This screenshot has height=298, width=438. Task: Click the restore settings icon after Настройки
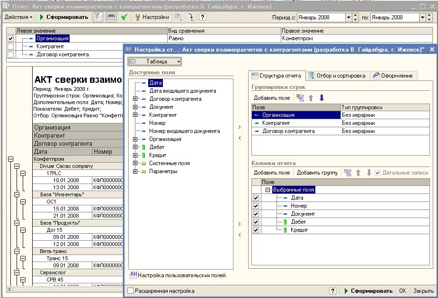178,18
